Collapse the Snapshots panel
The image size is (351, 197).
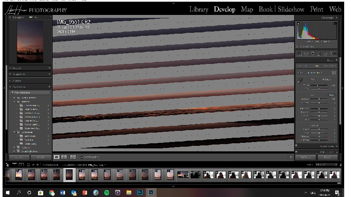[x=10, y=74]
